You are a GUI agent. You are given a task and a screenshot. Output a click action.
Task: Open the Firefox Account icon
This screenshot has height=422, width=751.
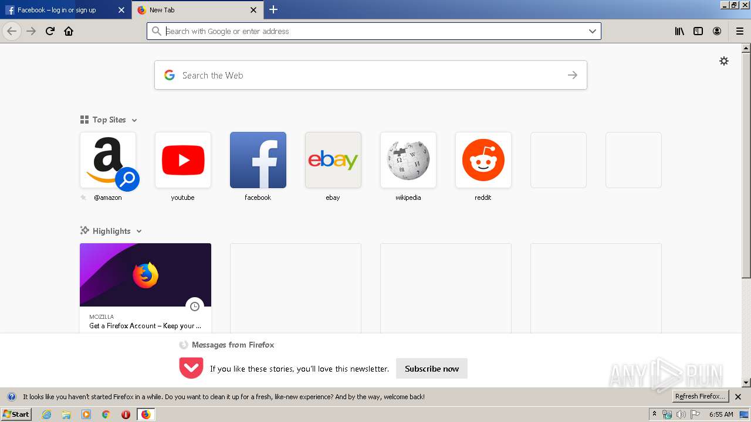[717, 31]
